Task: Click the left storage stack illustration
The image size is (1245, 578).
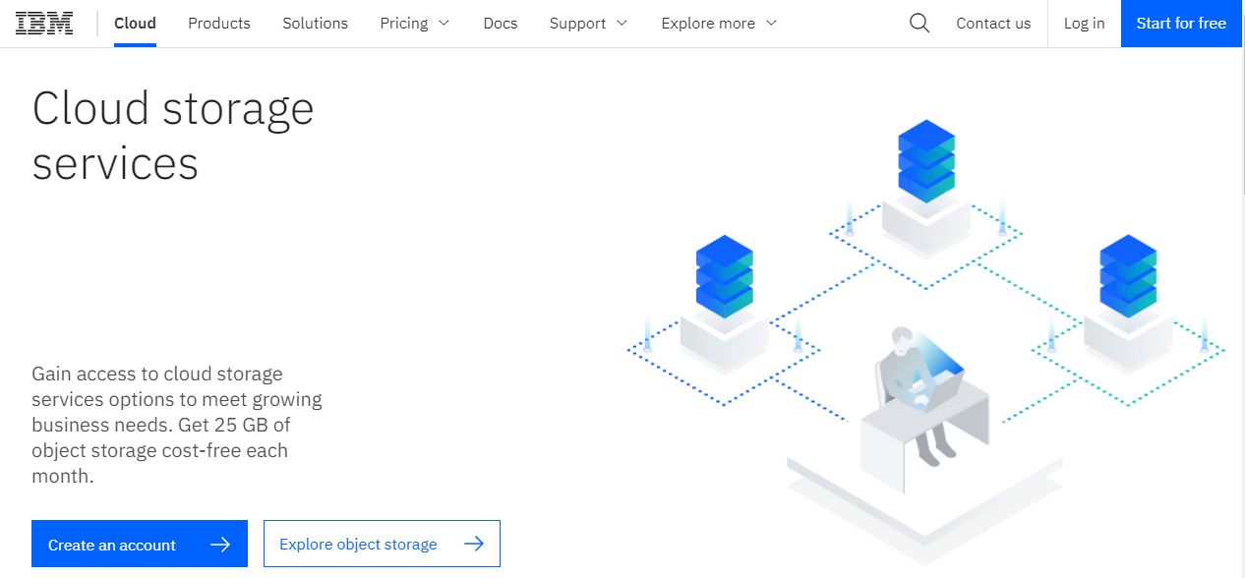Action: (724, 276)
